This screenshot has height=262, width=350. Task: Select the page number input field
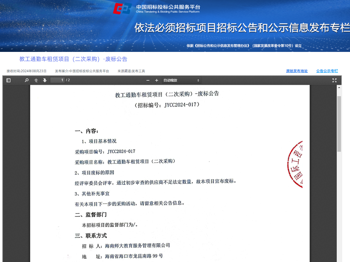[x=57, y=80]
